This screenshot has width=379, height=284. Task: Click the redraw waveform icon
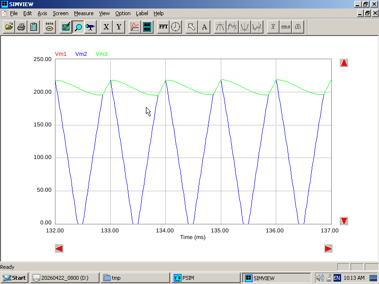point(66,27)
